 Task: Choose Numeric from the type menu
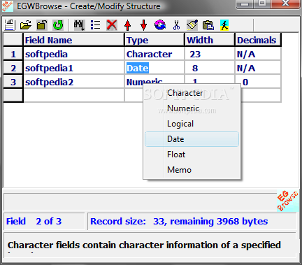[x=192, y=108]
